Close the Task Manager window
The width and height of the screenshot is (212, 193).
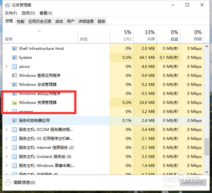pos(202,5)
